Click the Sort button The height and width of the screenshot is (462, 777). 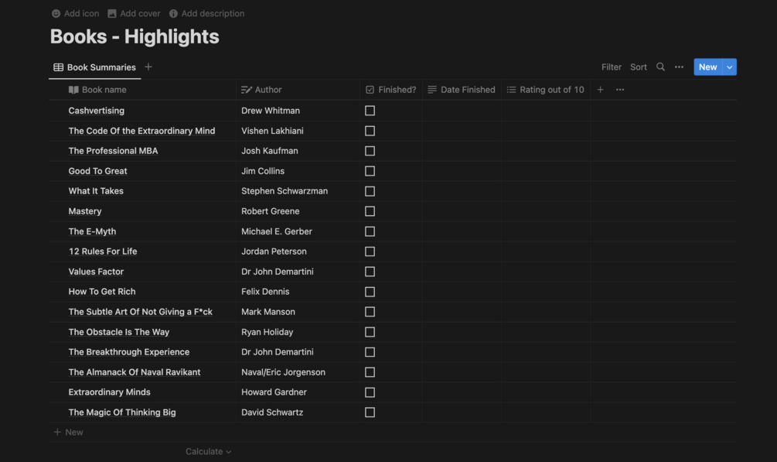pos(638,67)
